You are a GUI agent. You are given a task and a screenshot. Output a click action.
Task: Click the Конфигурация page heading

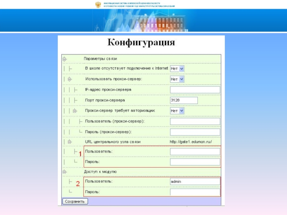pyautogui.click(x=141, y=42)
